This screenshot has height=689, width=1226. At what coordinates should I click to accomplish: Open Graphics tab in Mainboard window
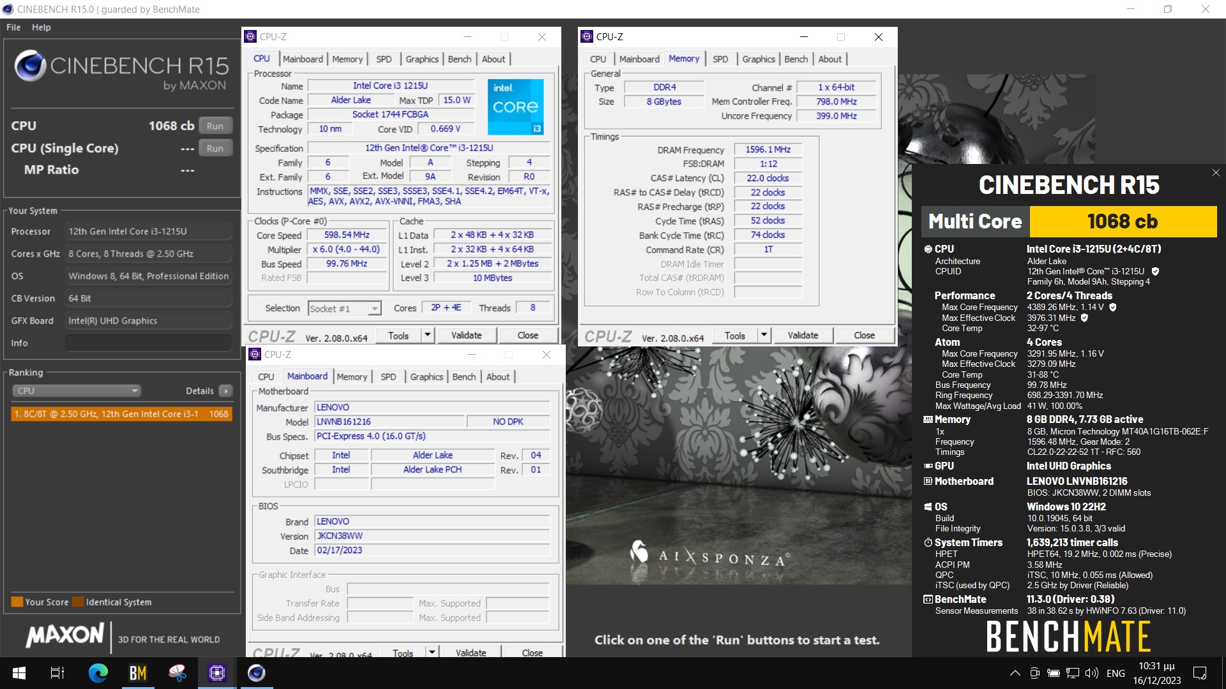click(x=427, y=377)
